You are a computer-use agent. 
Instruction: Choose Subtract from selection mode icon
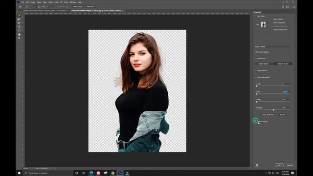[39, 6]
